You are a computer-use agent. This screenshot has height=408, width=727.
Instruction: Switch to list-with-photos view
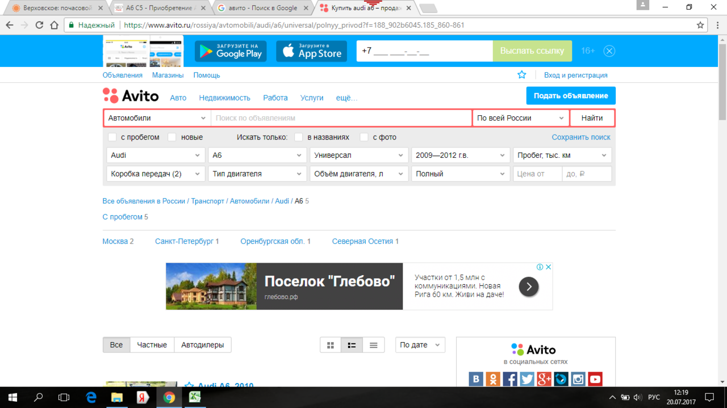pos(352,345)
